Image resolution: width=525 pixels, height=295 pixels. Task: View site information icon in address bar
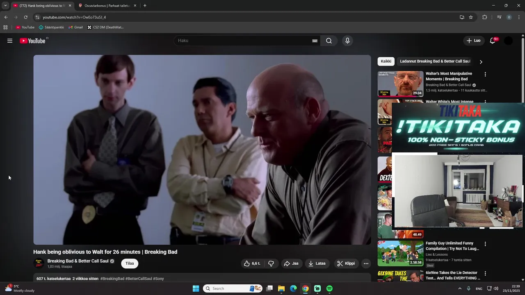click(37, 17)
